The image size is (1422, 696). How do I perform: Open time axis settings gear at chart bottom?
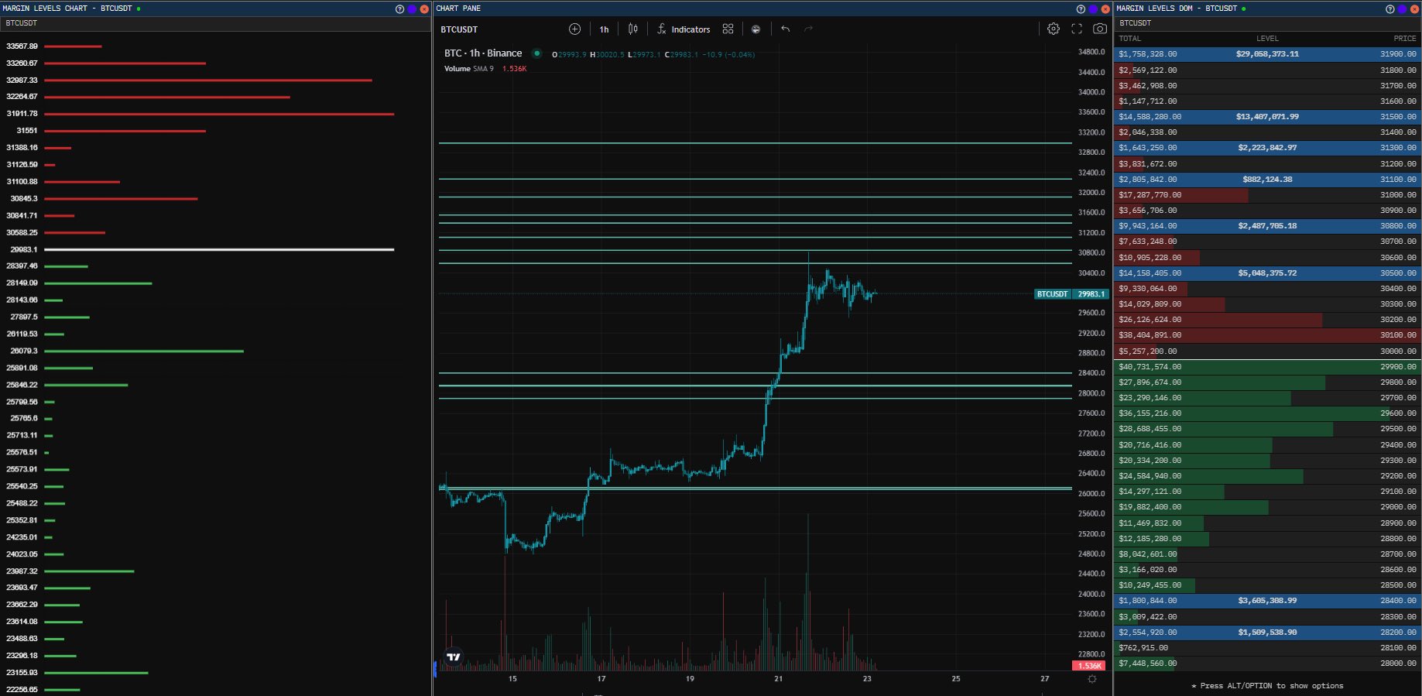1092,679
